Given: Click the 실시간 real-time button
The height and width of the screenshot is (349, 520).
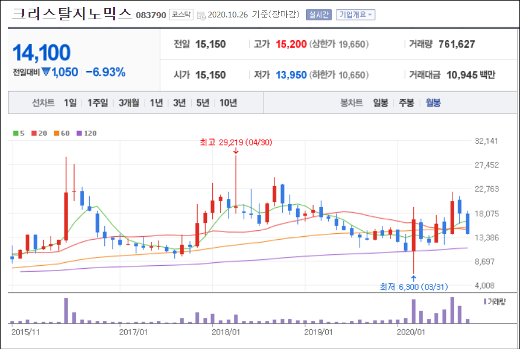Looking at the screenshot, I should pos(318,15).
